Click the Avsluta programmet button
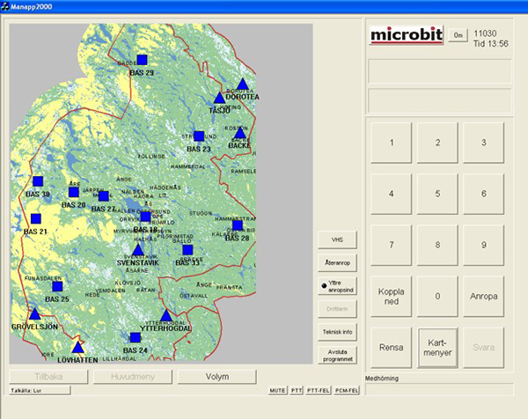 click(337, 354)
